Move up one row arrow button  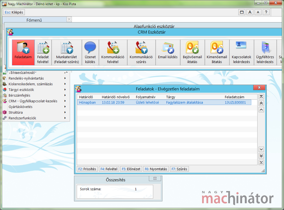[261, 110]
